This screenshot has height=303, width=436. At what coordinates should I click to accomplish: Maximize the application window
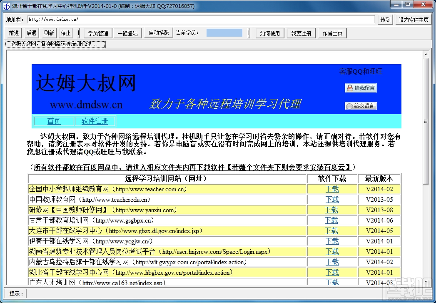(408, 5)
